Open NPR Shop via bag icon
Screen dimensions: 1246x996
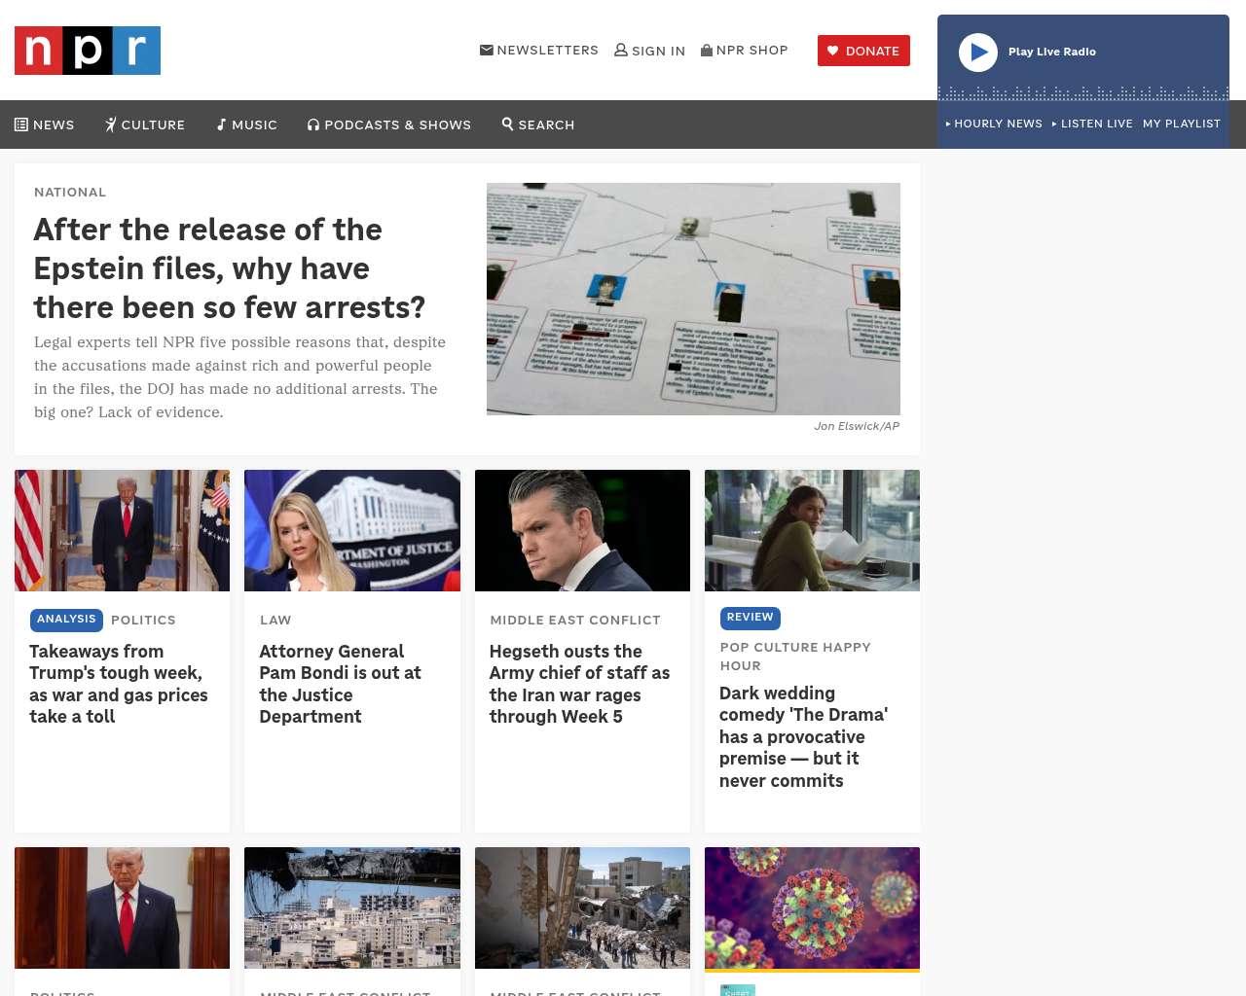(707, 50)
